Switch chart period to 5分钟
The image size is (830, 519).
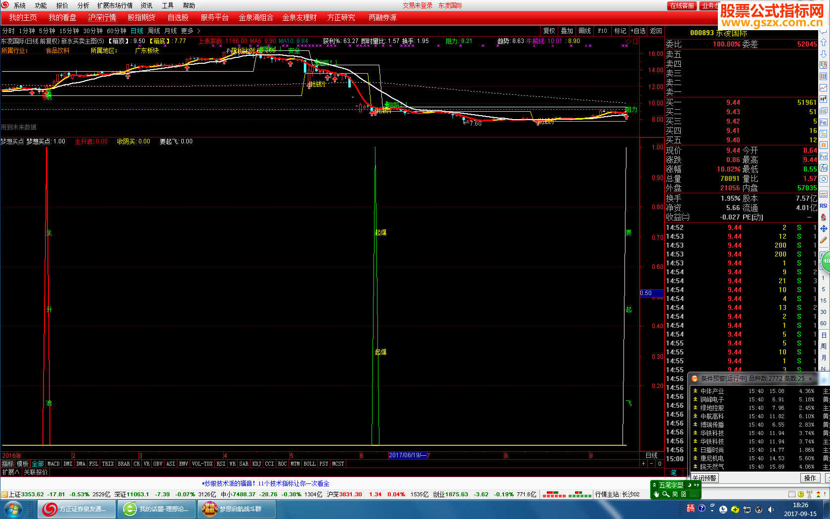pos(47,31)
